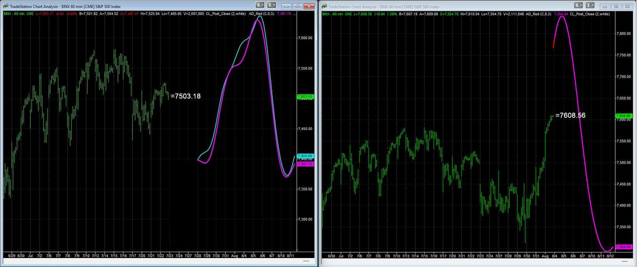
Task: Click 'Hi=7,525.94' in left status line
Action: click(150, 13)
